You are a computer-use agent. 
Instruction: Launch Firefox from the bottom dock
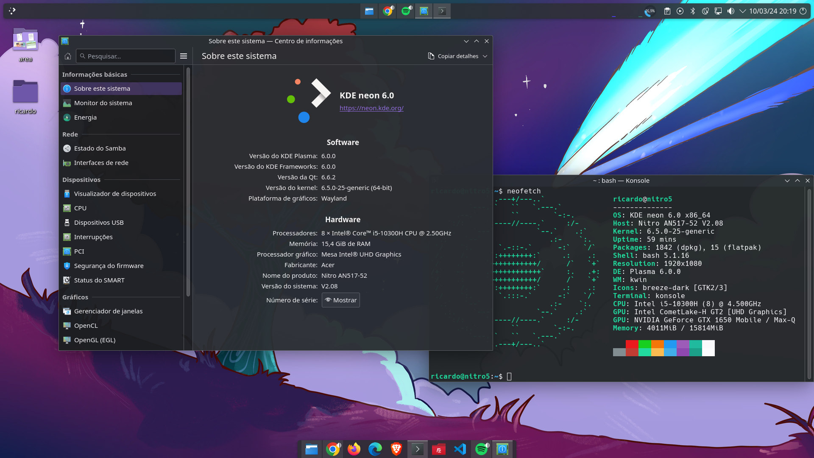[x=354, y=449]
